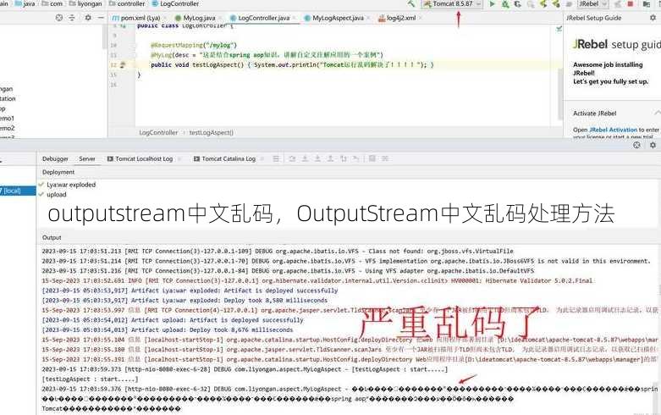The image size is (661, 415).
Task: Hide the project panel with minus icon
Action: 101,18
